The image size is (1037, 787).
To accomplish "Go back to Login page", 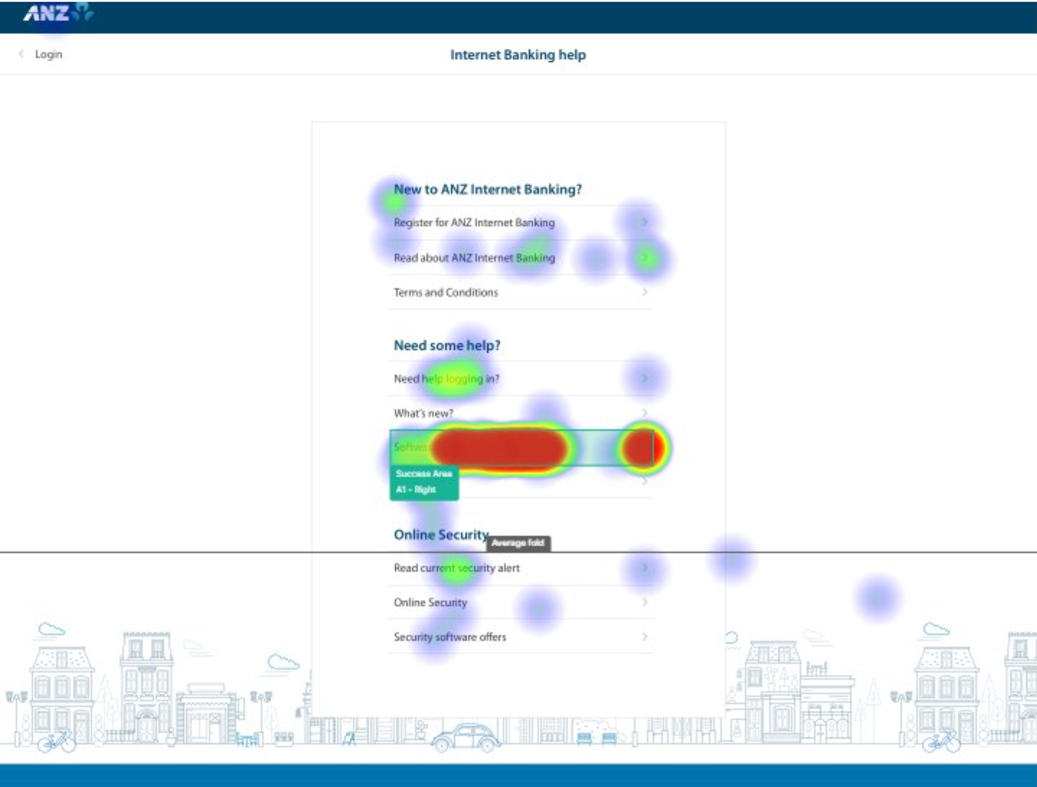I will [48, 54].
